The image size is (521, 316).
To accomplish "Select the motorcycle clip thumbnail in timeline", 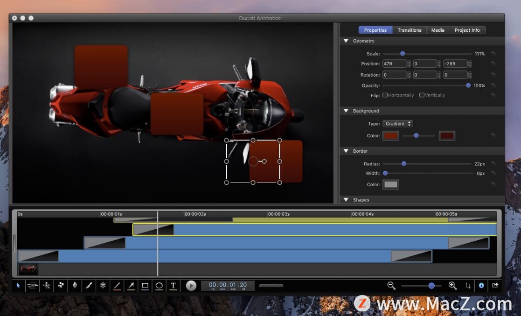I will click(28, 269).
